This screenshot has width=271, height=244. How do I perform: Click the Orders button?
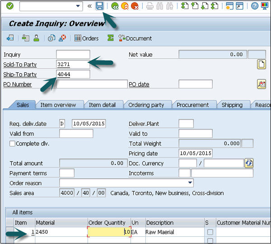[x=87, y=38]
